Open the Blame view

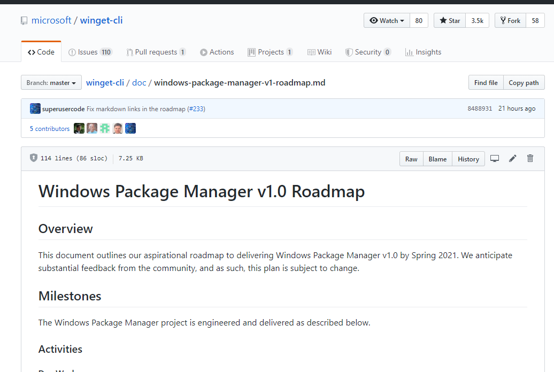(437, 159)
